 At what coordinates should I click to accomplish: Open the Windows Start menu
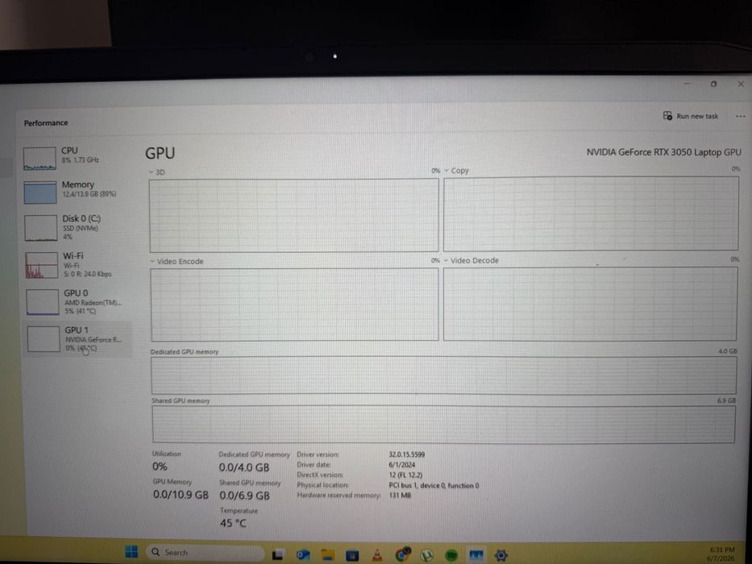coord(131,552)
